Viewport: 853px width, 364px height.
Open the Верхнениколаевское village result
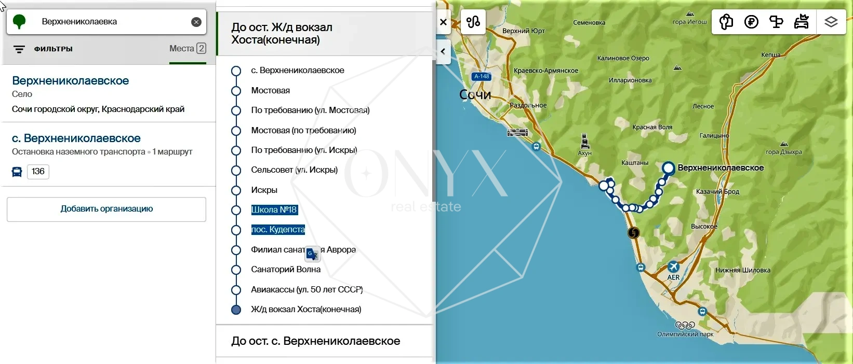point(70,81)
